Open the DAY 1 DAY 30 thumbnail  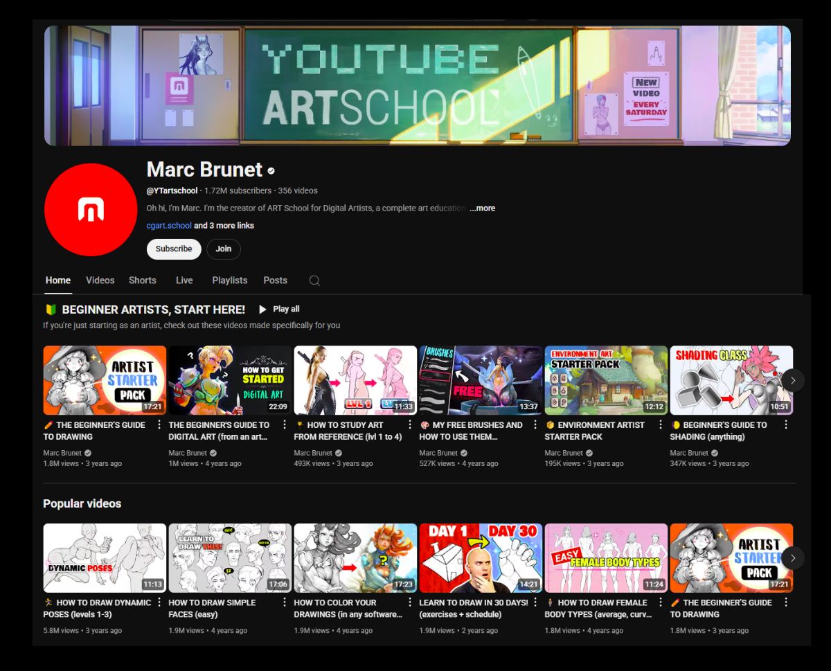481,558
